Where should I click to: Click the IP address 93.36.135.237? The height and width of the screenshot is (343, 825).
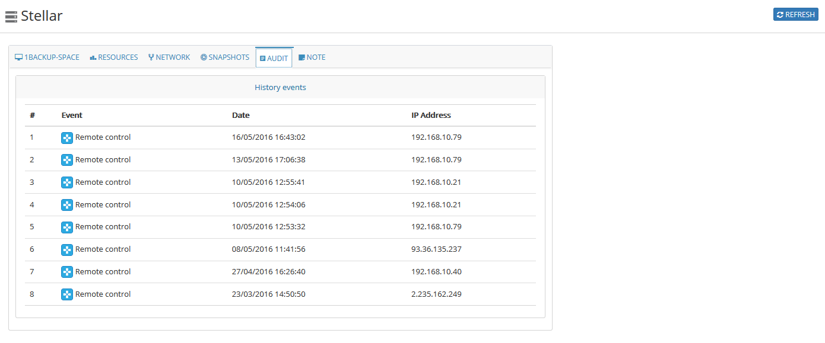436,249
